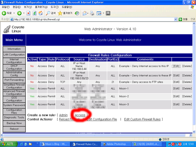Switch to Moon's Blog taskbar window

click(55, 144)
